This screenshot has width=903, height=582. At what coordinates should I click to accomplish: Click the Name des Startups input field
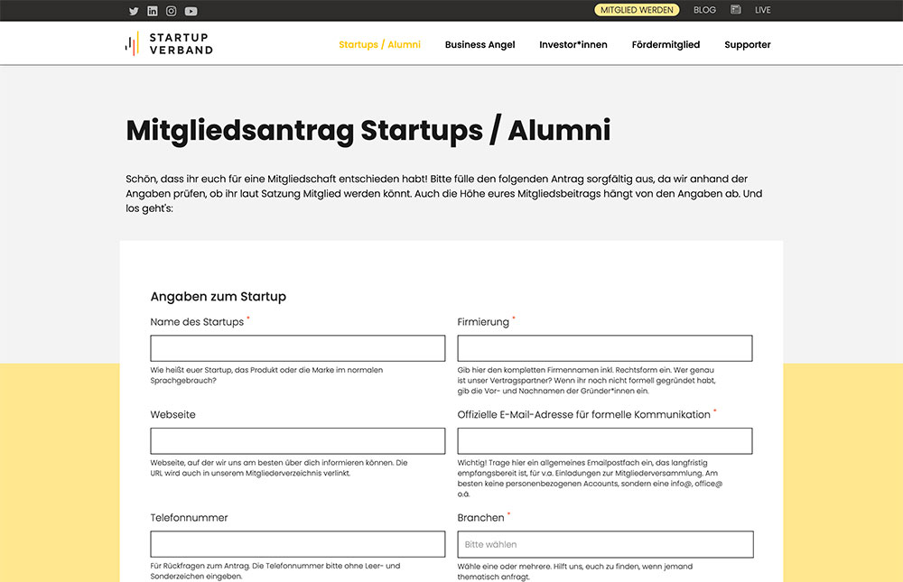click(x=297, y=348)
